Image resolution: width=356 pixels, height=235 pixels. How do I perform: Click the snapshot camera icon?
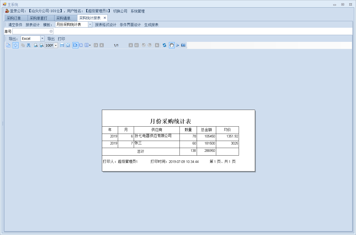point(183,45)
